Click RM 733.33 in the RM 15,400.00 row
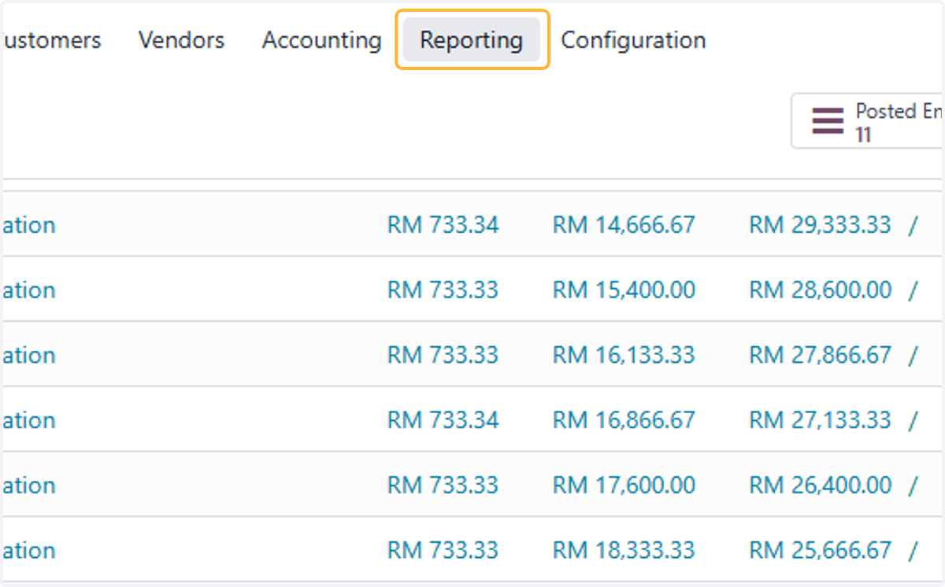 coord(443,290)
